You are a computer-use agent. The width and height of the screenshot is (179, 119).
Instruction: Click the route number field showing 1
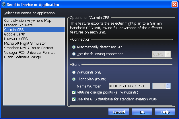159,86
